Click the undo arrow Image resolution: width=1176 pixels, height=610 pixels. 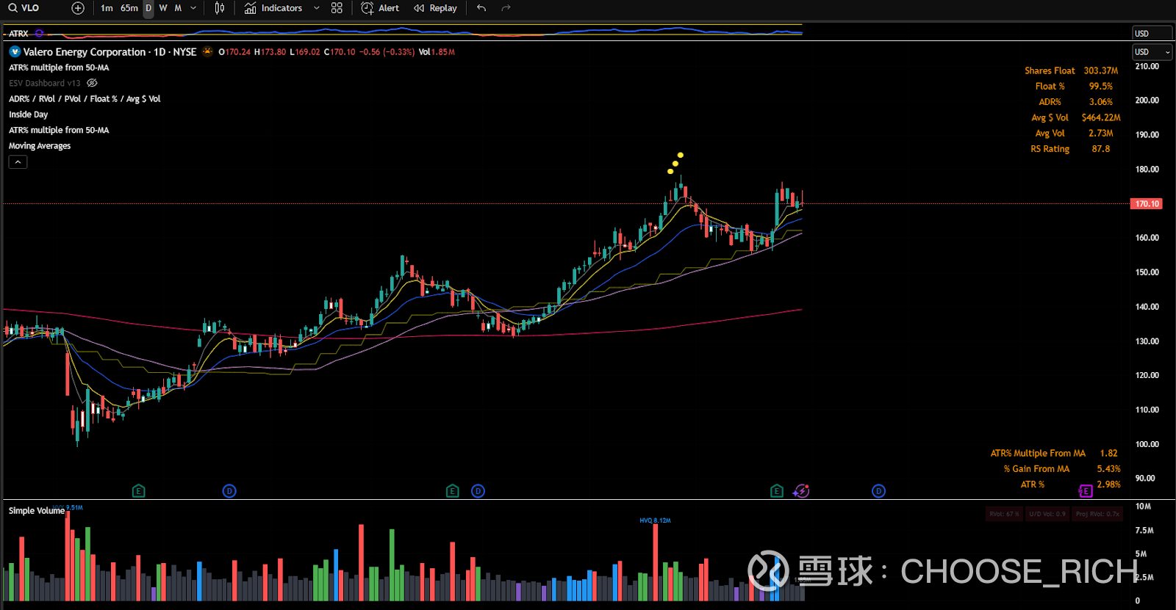(481, 8)
